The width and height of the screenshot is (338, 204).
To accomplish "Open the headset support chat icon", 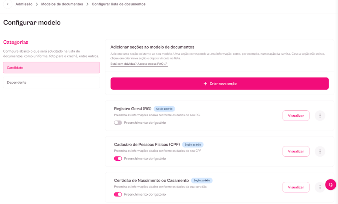I will pos(330,184).
